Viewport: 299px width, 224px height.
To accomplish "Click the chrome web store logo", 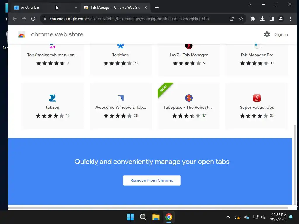I will 22,34.
